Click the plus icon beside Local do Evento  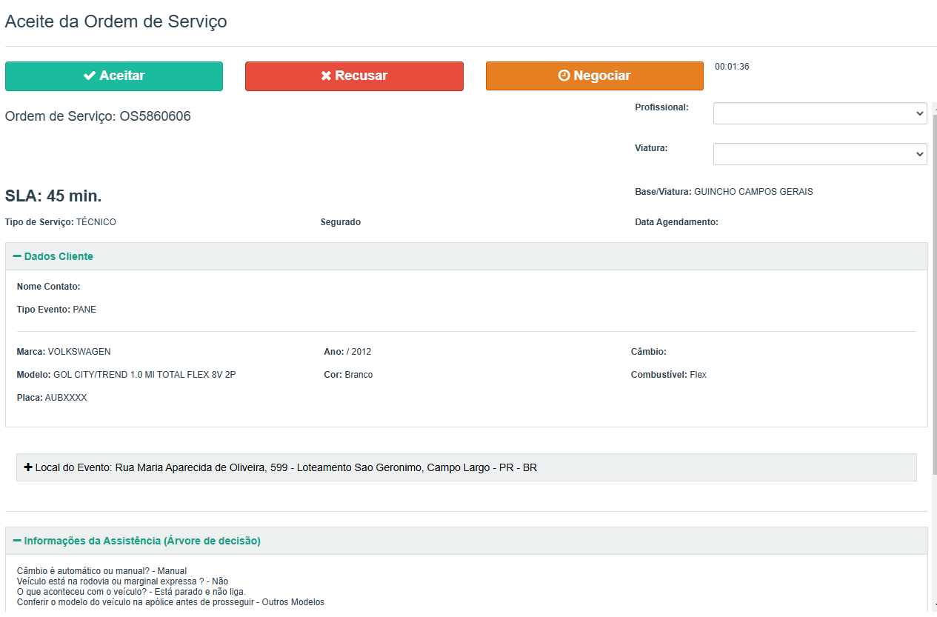(28, 467)
